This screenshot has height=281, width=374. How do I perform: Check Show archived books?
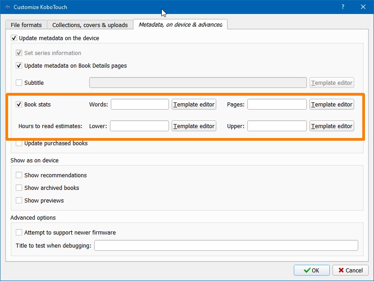tap(19, 188)
